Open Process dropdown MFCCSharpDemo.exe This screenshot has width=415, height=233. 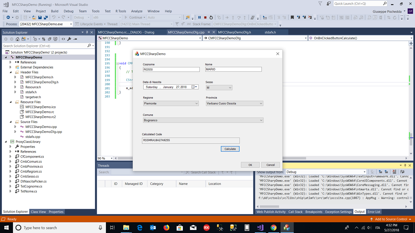46,24
